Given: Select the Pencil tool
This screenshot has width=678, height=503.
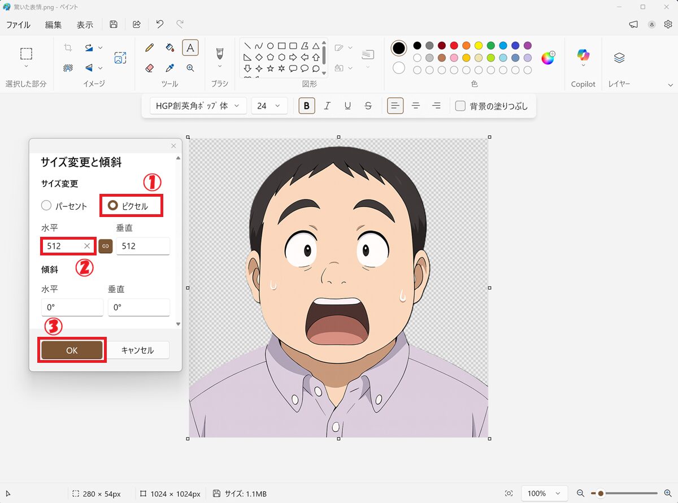Looking at the screenshot, I should (x=149, y=48).
